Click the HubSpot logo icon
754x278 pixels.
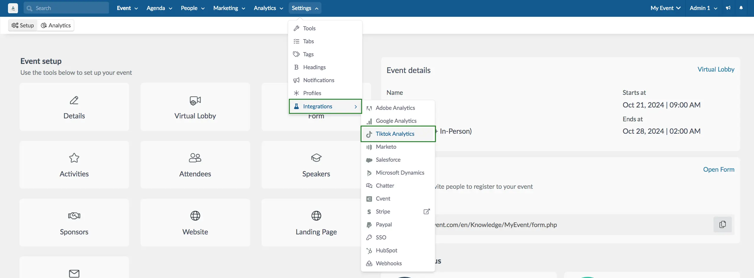(x=369, y=251)
